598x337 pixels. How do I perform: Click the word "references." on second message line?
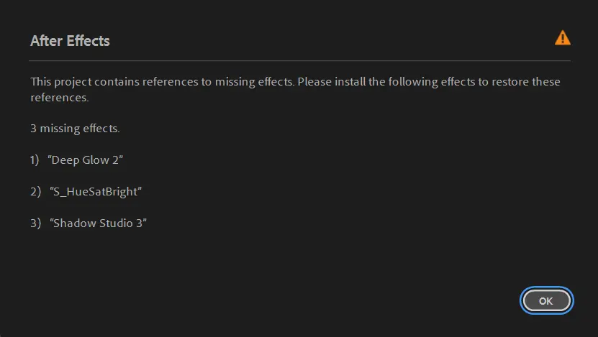point(60,98)
